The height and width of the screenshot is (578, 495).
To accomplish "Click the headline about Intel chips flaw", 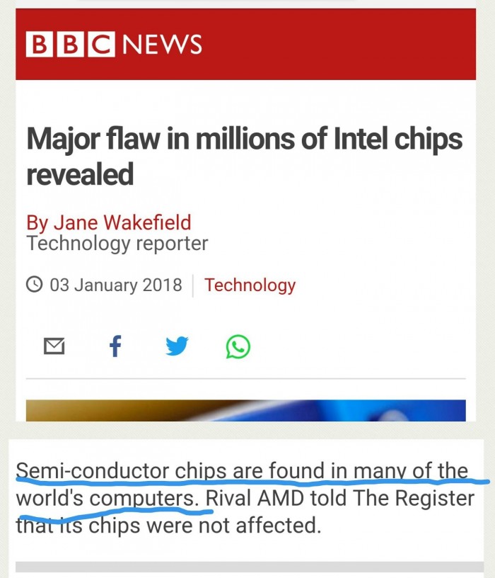I will tap(245, 156).
